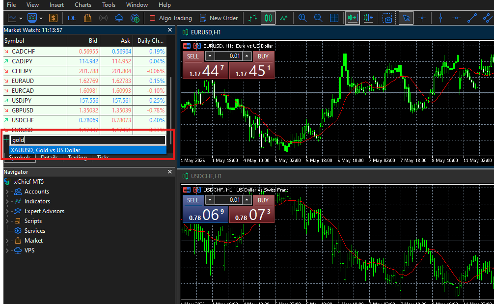The image size is (494, 304).
Task: Switch chart to bar chart mode
Action: 253,18
